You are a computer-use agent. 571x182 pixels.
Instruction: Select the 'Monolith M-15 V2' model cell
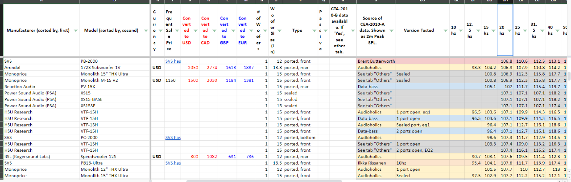(x=116, y=80)
